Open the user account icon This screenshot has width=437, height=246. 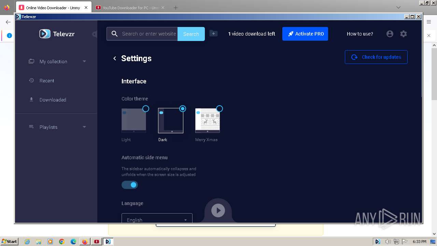390,34
